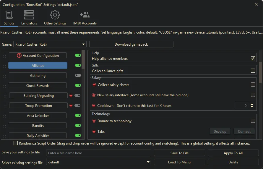The width and height of the screenshot is (263, 169).
Task: Click the crown icon beside Cooldown setting
Action: point(94,105)
